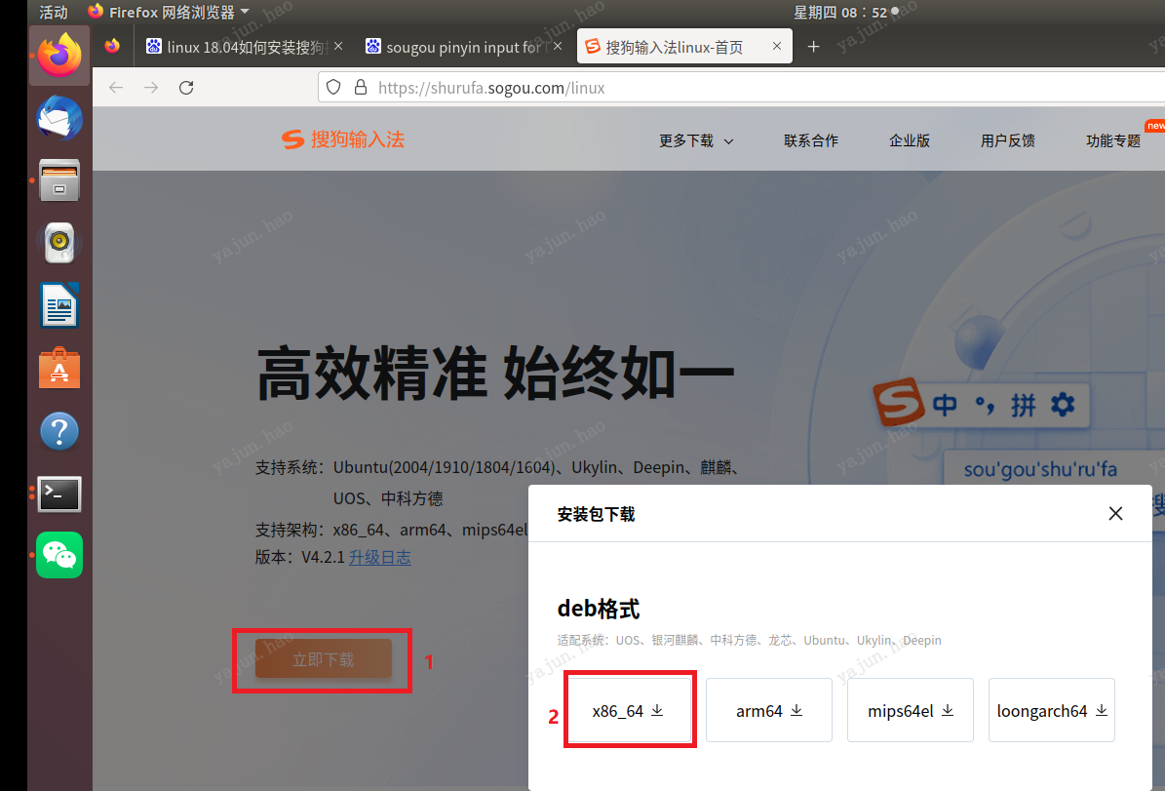
Task: Open a new browser tab
Action: (814, 47)
